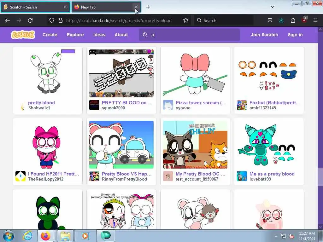Image resolution: width=323 pixels, height=242 pixels.
Task: Click the muted volume tray icon
Action: [291, 236]
